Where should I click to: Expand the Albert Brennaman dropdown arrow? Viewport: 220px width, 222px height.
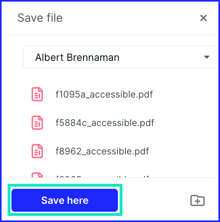[207, 57]
